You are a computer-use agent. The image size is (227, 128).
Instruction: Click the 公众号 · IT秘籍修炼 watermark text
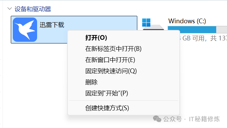pos(192,119)
